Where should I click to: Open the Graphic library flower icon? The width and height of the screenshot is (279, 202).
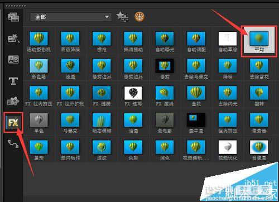tap(13, 102)
